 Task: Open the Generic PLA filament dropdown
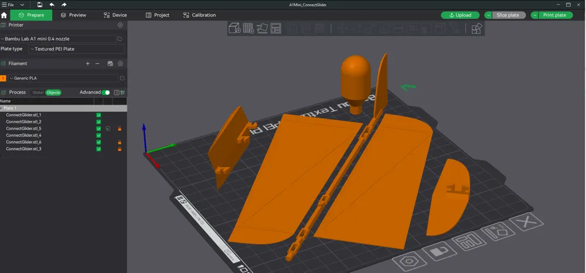63,78
